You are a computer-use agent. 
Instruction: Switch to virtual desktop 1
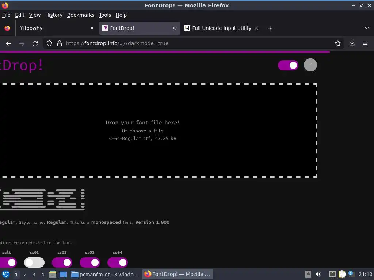(16, 275)
